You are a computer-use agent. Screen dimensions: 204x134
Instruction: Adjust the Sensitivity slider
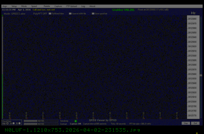[x=41, y=121]
